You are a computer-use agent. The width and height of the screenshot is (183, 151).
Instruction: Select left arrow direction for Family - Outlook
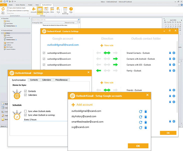pyautogui.click(x=99, y=70)
